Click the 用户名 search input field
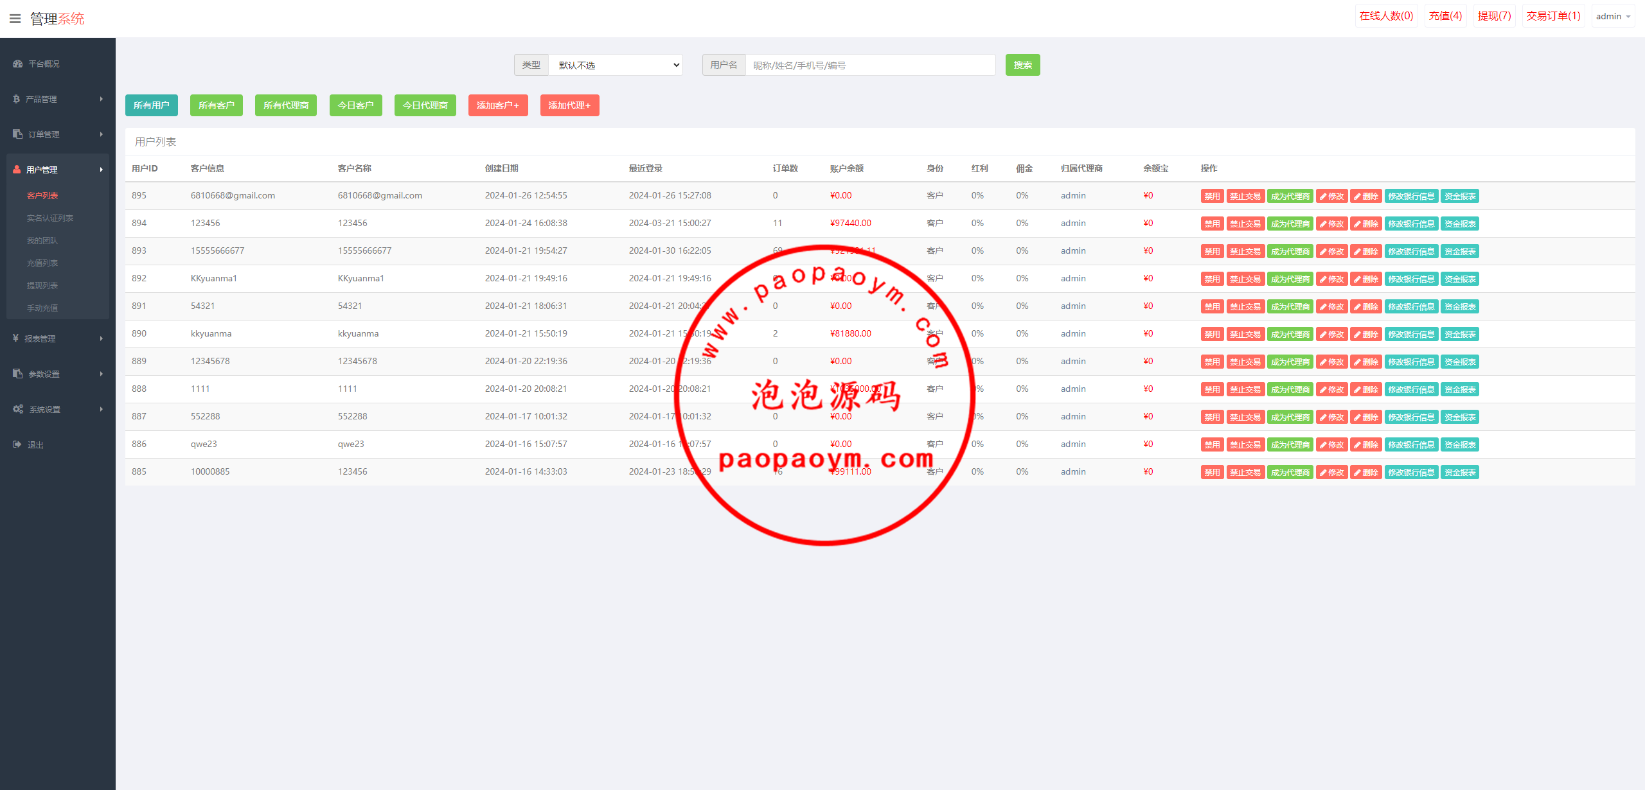The width and height of the screenshot is (1645, 790). click(871, 65)
